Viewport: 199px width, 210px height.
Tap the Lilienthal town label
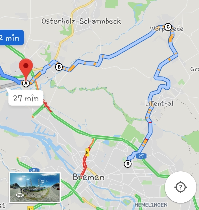click(159, 104)
